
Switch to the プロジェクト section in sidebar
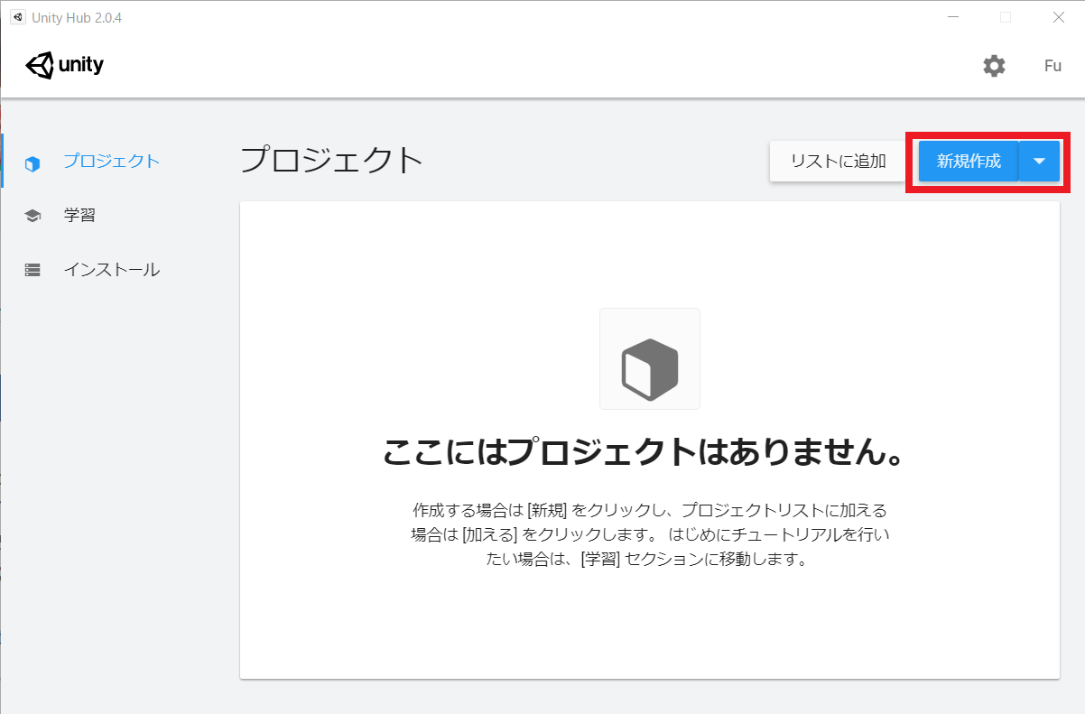(110, 162)
